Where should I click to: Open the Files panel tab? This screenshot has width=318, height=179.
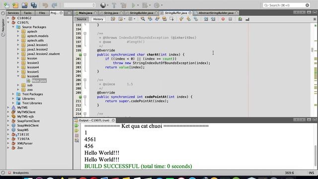[42, 13]
